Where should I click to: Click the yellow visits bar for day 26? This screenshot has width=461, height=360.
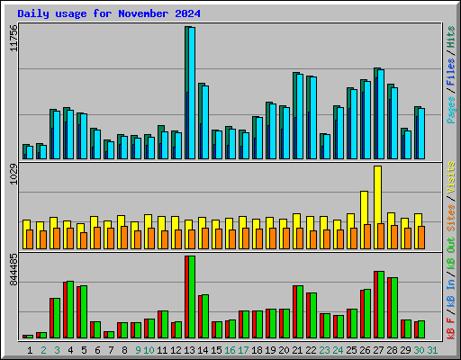click(364, 220)
